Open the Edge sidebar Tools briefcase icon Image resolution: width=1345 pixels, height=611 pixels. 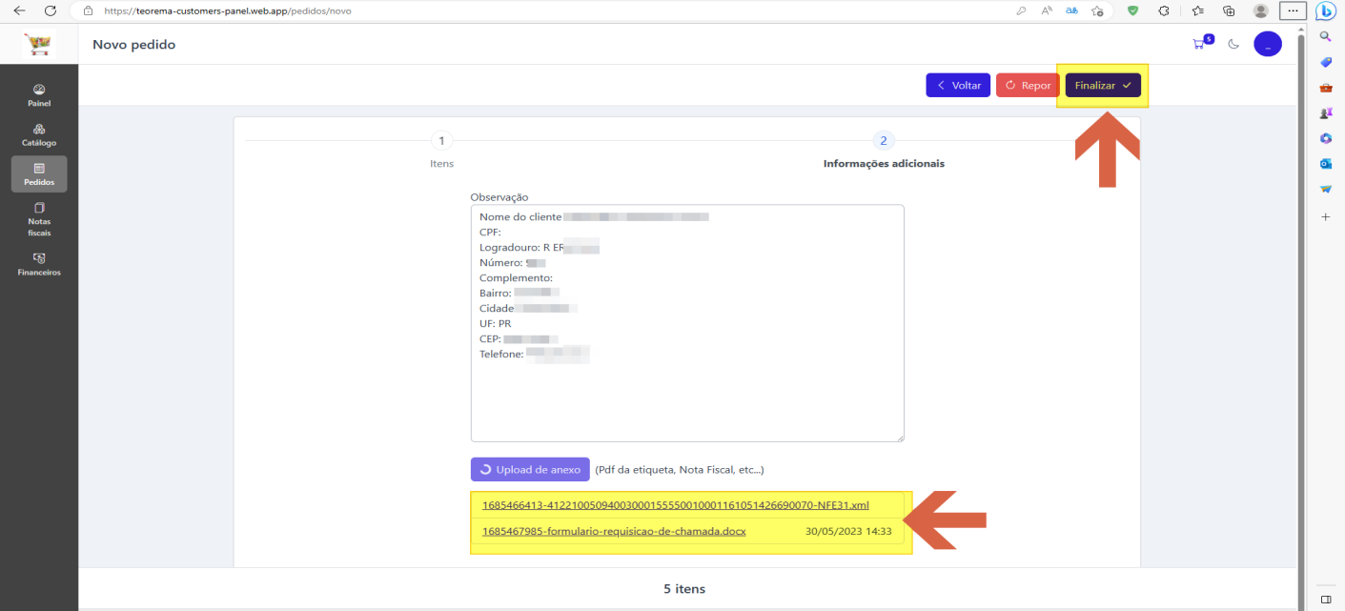[1325, 88]
